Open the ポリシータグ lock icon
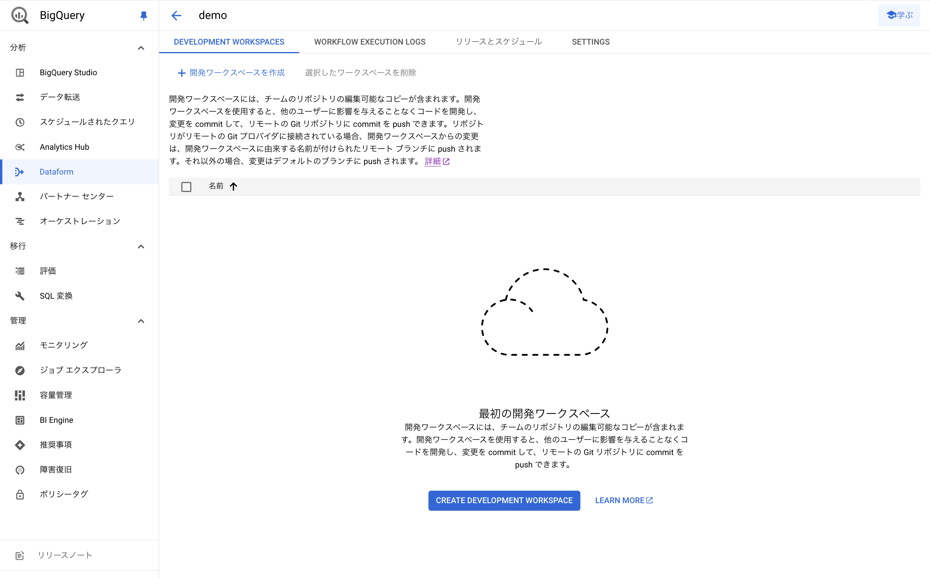 click(x=20, y=495)
